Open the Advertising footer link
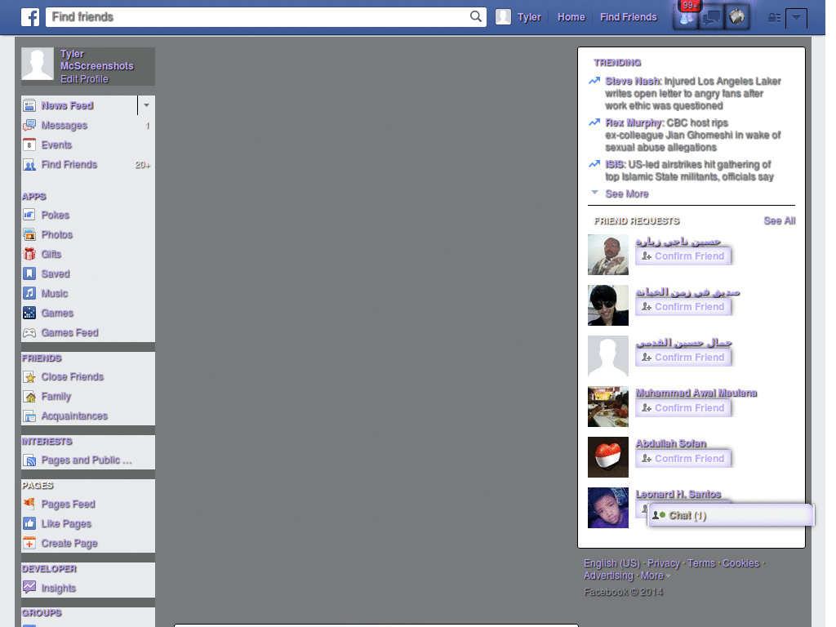The width and height of the screenshot is (836, 627). [608, 576]
